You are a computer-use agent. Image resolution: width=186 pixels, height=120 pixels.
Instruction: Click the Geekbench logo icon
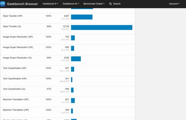3,4
